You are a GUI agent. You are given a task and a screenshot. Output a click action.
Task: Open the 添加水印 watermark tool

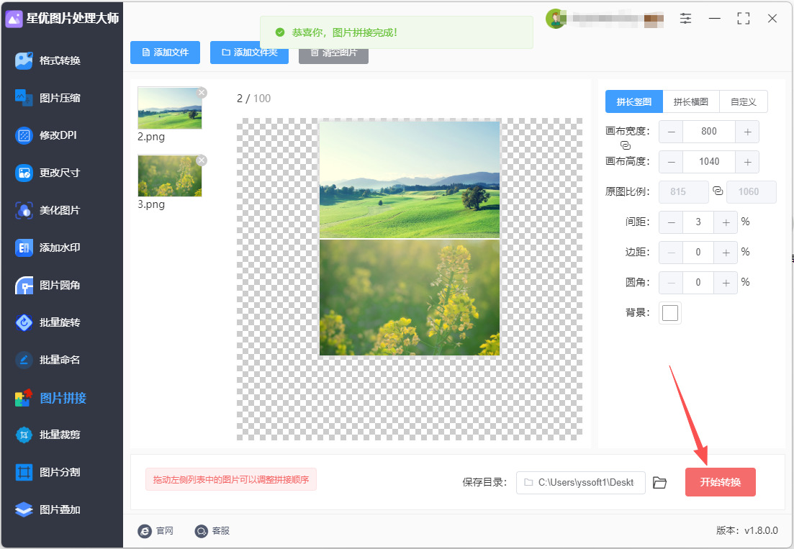tap(48, 248)
